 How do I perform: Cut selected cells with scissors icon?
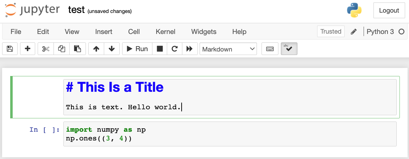coord(46,49)
